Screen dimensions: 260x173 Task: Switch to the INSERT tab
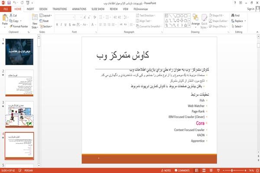click(x=30, y=9)
